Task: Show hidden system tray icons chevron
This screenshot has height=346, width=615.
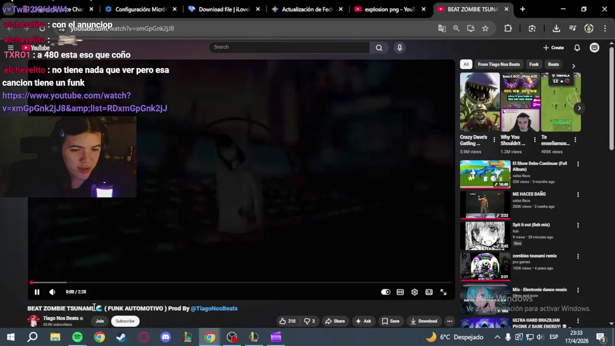Action: click(497, 337)
